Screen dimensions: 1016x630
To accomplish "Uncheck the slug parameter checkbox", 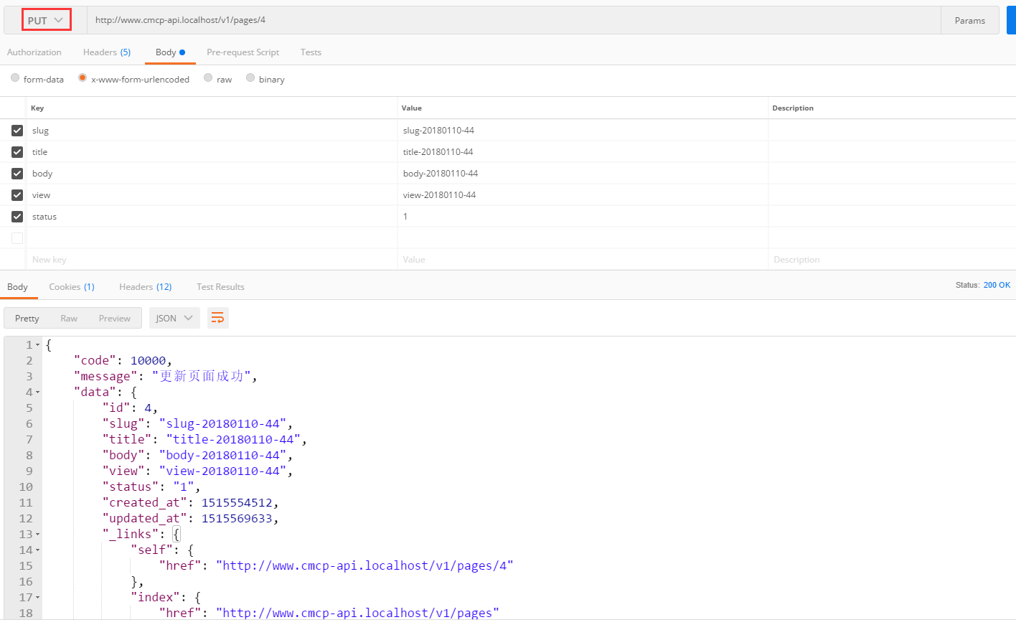I will 17,131.
